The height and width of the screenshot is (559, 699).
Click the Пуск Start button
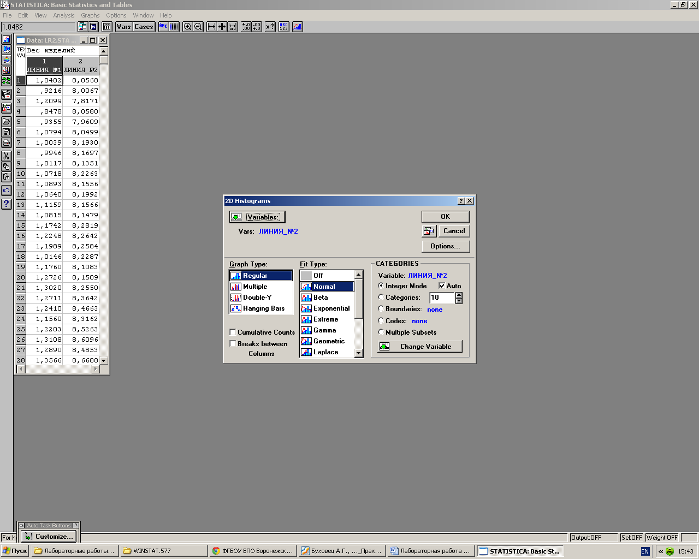pyautogui.click(x=15, y=551)
